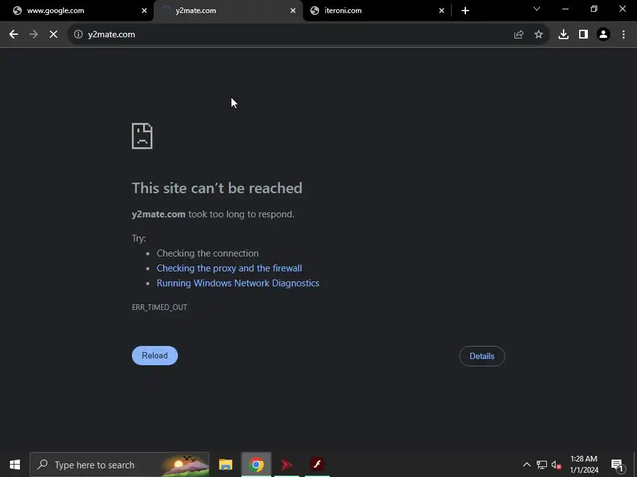Open Checking the proxy and the firewall link
The image size is (637, 477).
click(x=229, y=268)
